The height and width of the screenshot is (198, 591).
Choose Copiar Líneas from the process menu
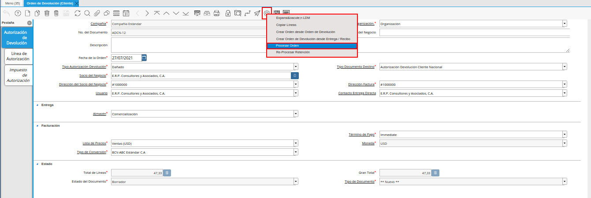pos(312,25)
